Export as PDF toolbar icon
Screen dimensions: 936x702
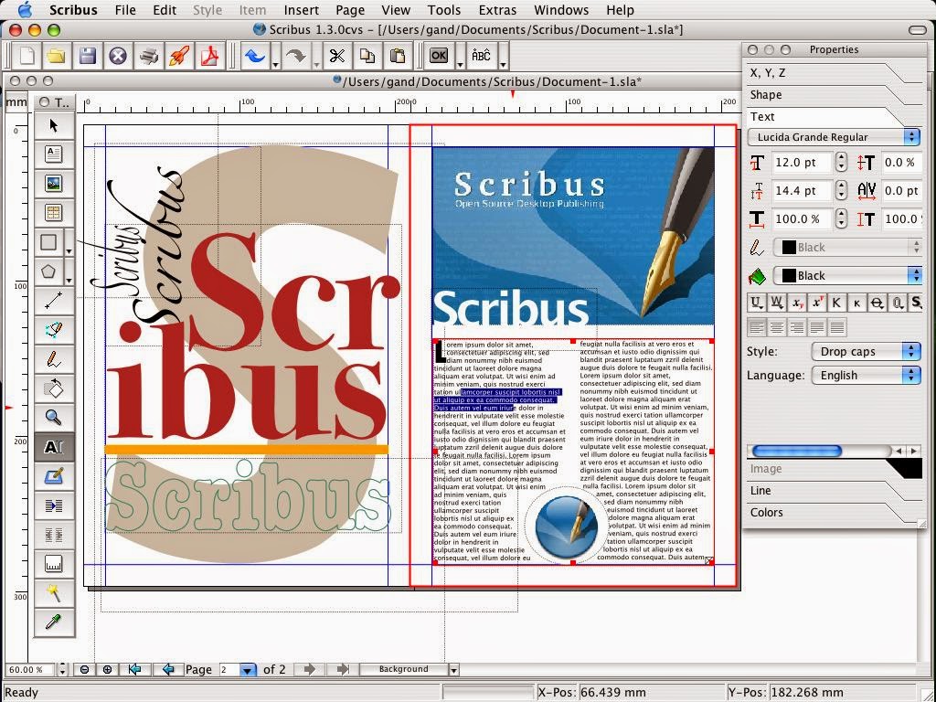[x=209, y=56]
